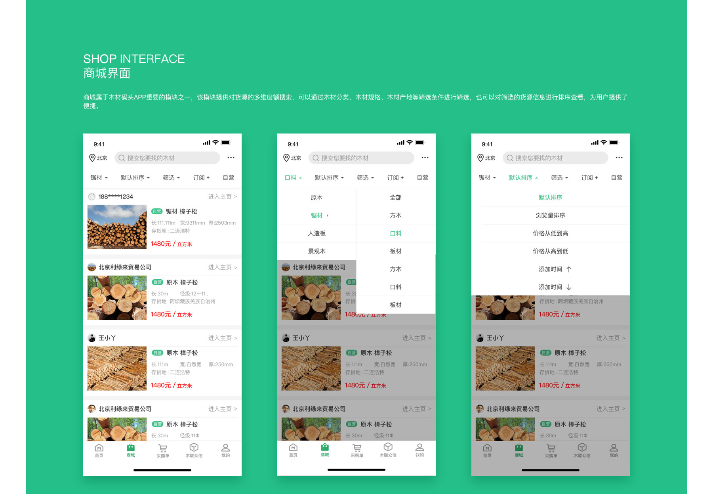Open the 筛选 filter dropdown in middle phone

click(x=365, y=177)
